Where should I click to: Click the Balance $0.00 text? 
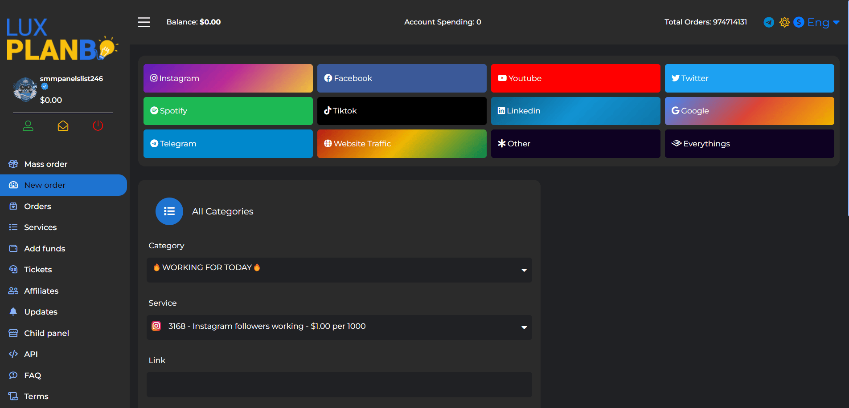(x=193, y=22)
